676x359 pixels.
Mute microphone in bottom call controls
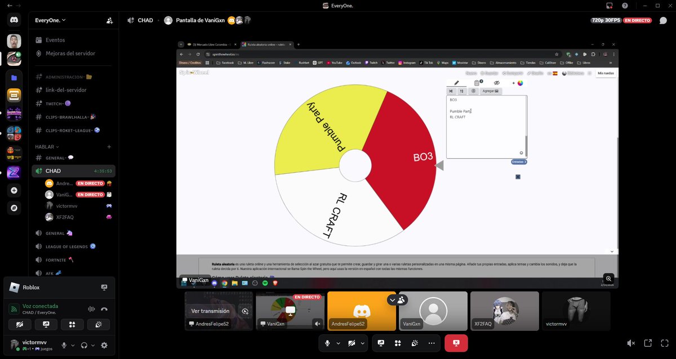point(327,343)
